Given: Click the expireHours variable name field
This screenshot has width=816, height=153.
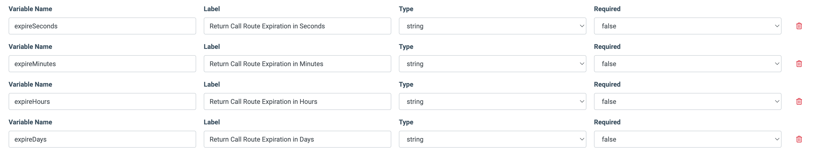Looking at the screenshot, I should pos(102,101).
